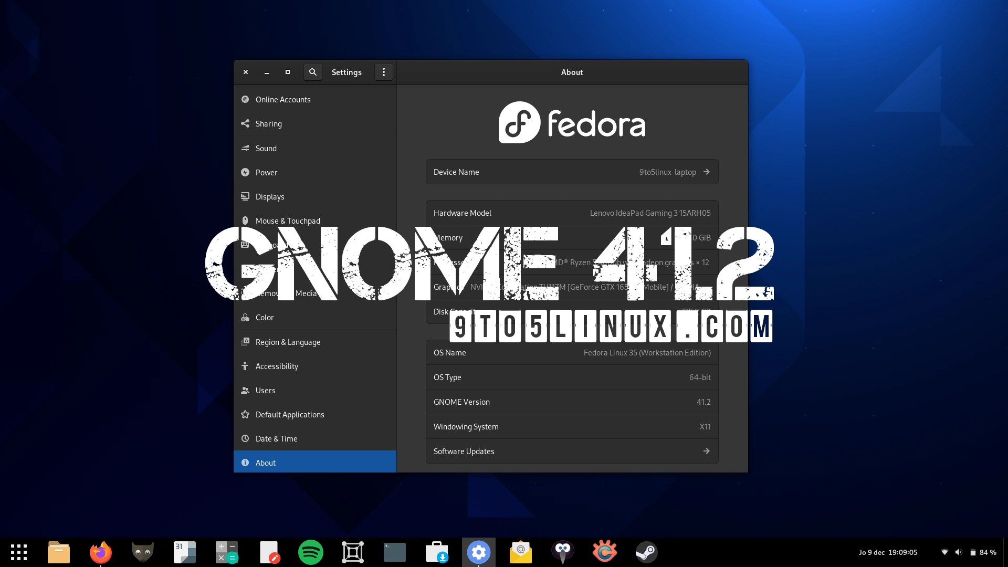The image size is (1008, 567).
Task: Select the Users settings section
Action: 265,390
